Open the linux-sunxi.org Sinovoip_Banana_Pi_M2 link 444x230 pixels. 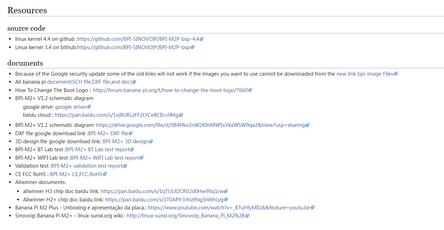tap(185, 216)
